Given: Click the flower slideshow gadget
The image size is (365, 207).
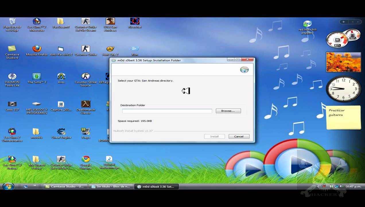Looking at the screenshot, I should (343, 62).
